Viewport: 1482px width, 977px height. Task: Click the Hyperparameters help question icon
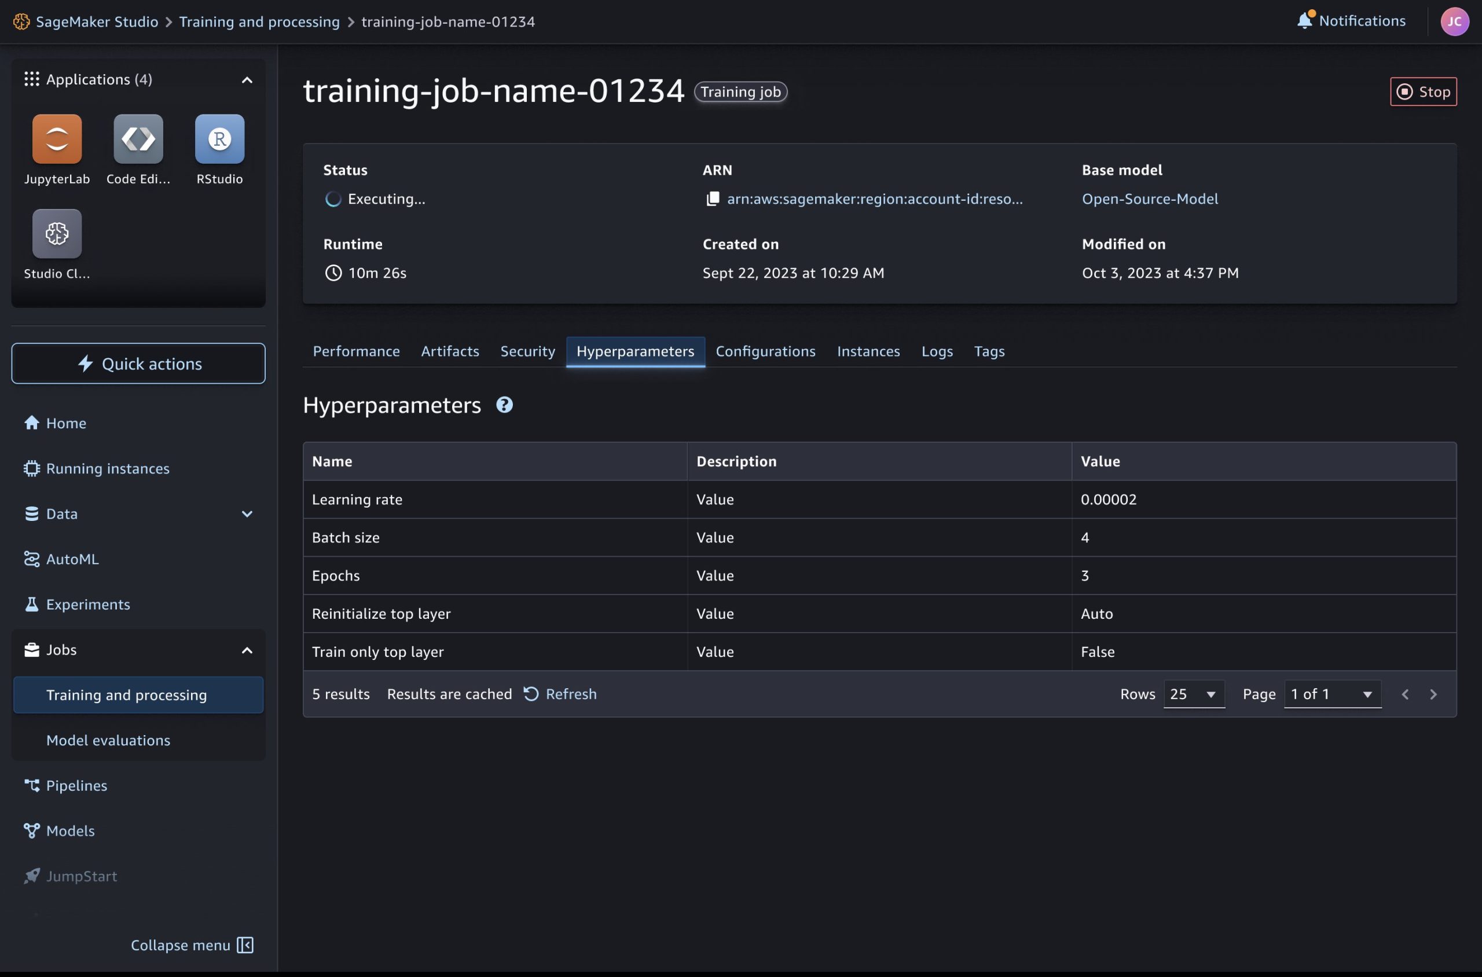(504, 405)
